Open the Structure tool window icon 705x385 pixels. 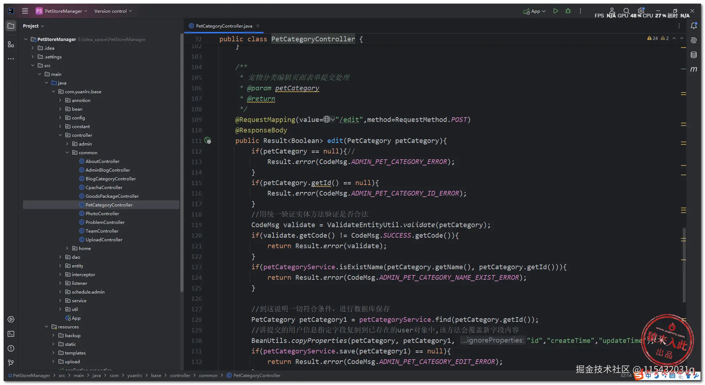point(11,44)
